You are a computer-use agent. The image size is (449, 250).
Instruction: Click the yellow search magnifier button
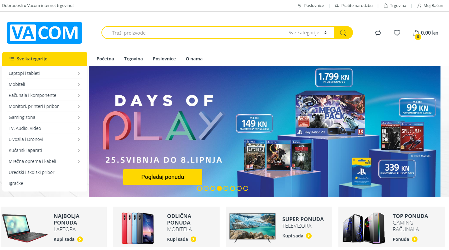click(x=343, y=33)
